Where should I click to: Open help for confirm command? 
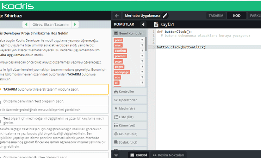[x=142, y=51]
